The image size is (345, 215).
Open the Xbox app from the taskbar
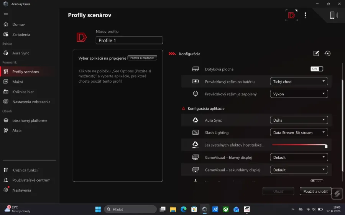(x=226, y=209)
